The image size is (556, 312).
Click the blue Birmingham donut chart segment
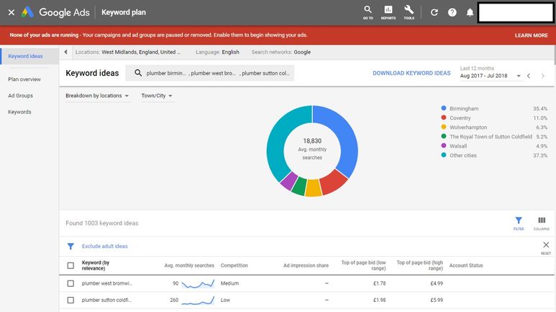pos(346,138)
